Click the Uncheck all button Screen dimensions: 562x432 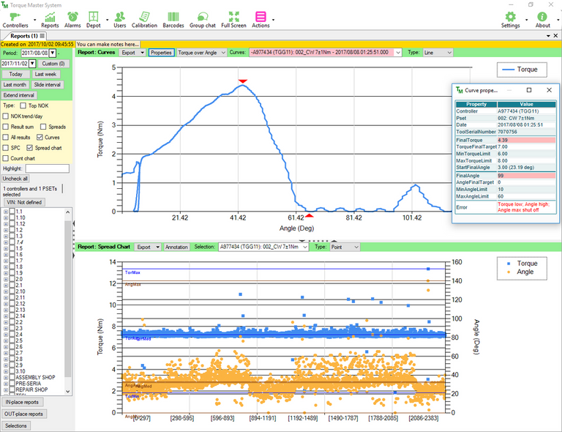[15, 178]
